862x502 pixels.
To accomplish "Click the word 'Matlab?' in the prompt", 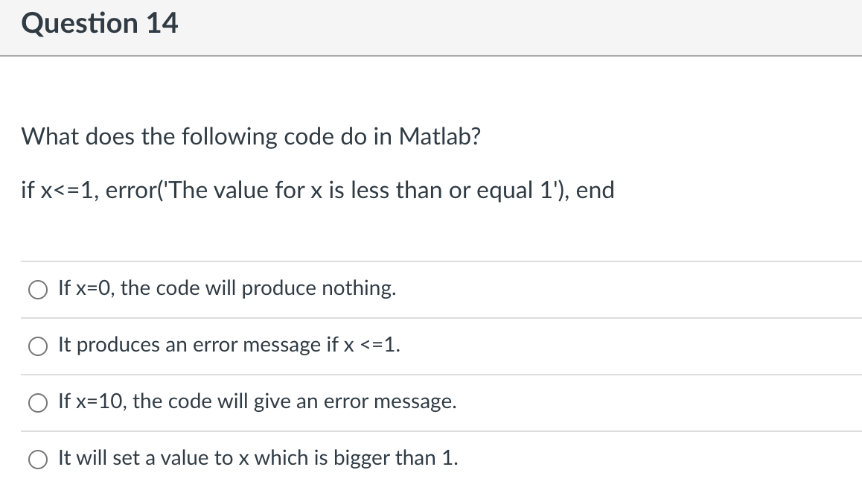I will [440, 136].
